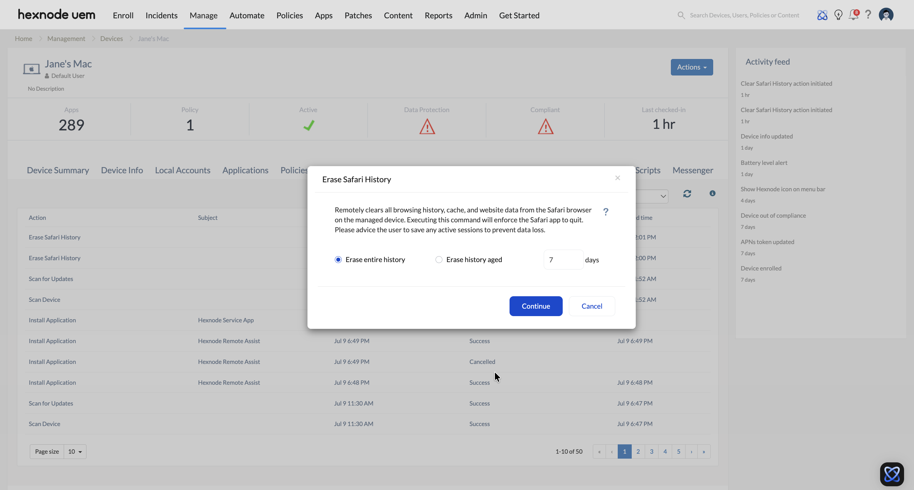Image resolution: width=914 pixels, height=490 pixels.
Task: Click next page single arrow
Action: point(691,451)
